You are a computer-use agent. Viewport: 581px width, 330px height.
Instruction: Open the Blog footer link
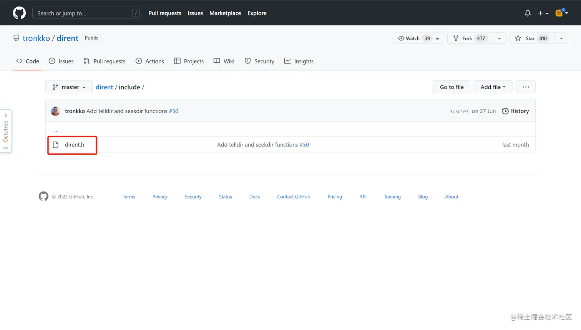(423, 197)
